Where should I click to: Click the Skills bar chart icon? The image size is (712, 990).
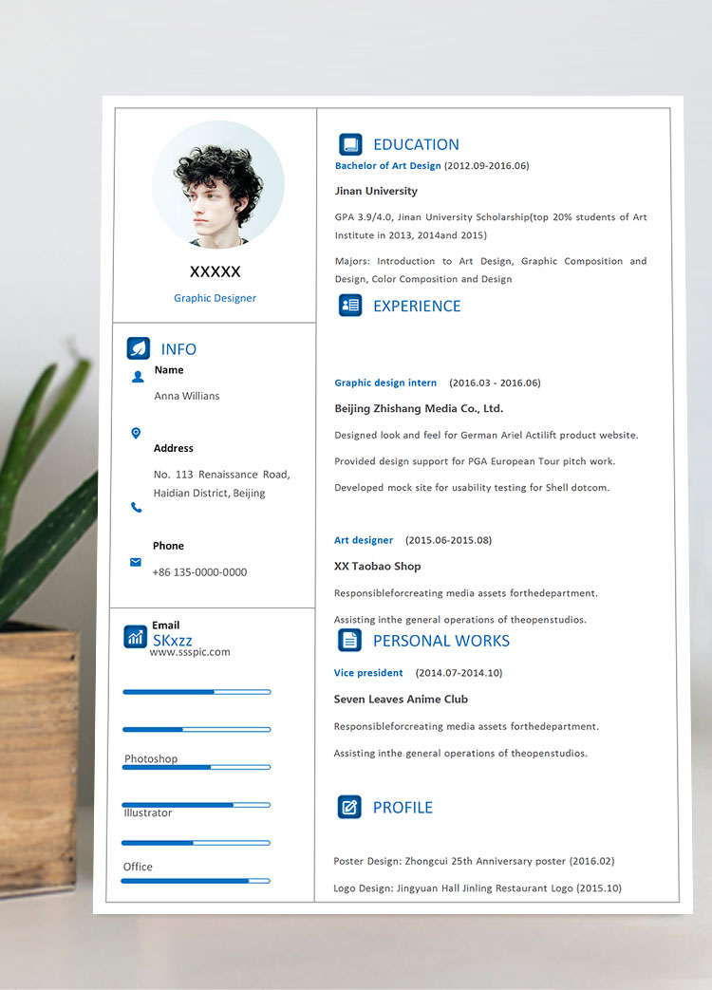click(x=136, y=637)
